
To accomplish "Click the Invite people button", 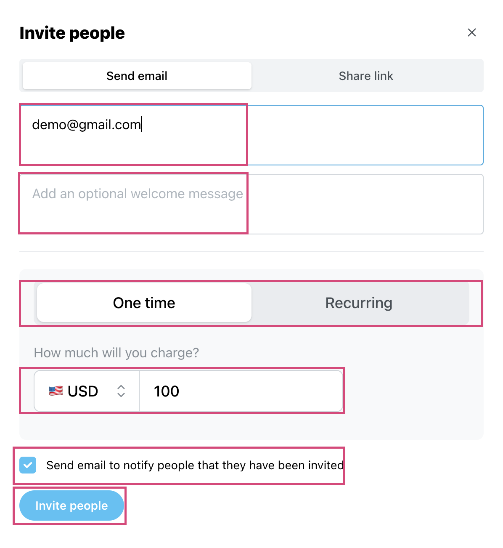I will 71,505.
